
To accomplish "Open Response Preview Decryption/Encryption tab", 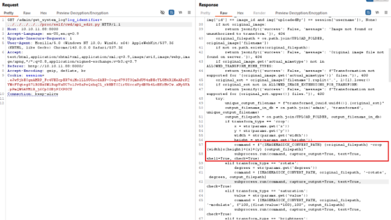I will pyautogui.click(x=301, y=13).
